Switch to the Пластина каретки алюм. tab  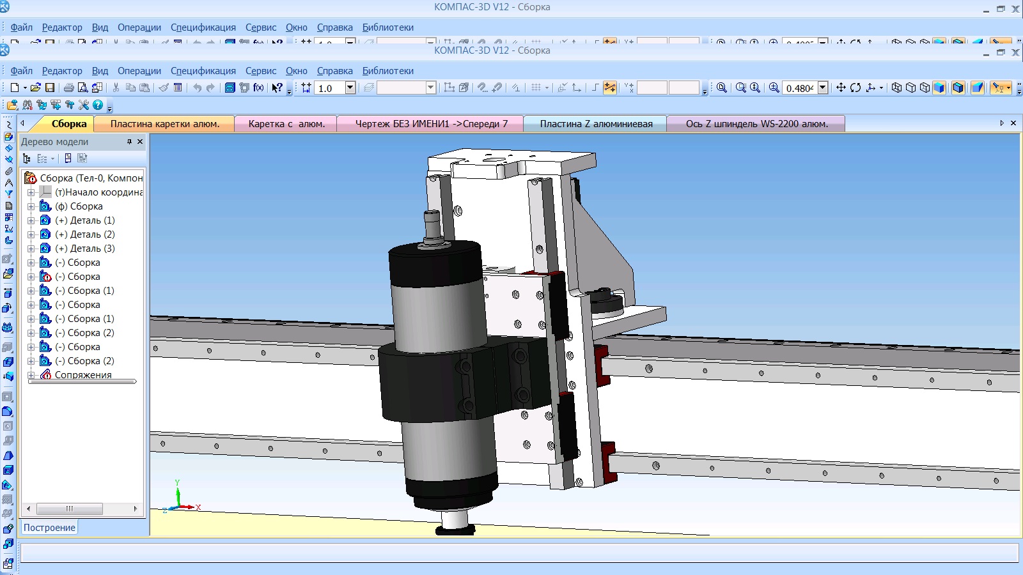[x=164, y=124]
